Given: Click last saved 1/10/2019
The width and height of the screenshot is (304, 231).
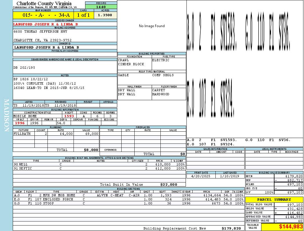Looking at the screenshot, I should point(230,176).
